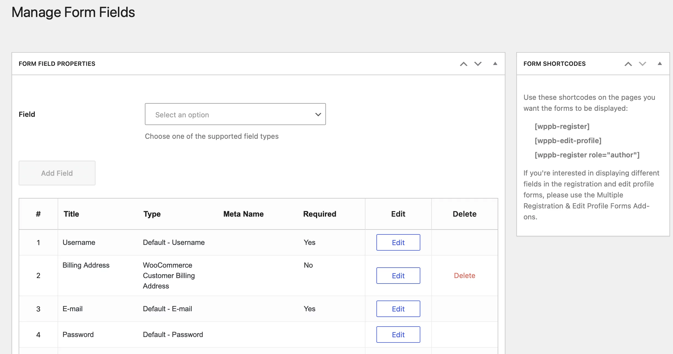Click row number 2 drag cell
This screenshot has height=354, width=673.
38,276
